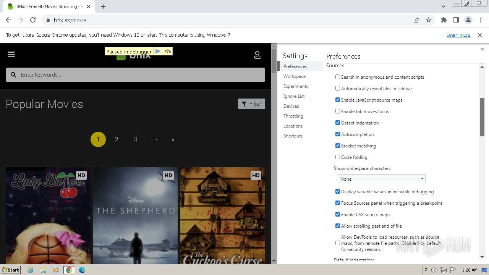The width and height of the screenshot is (489, 275).
Task: Bookmark this page with the star icon
Action: (x=429, y=20)
